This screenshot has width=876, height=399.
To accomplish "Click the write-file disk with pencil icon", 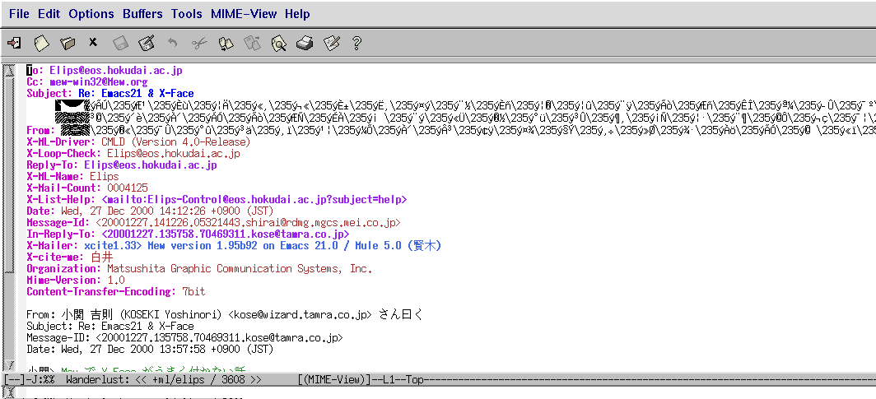I will coord(146,42).
